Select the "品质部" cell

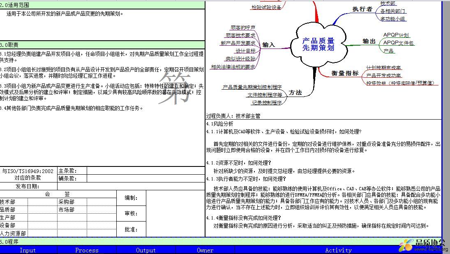(14, 210)
